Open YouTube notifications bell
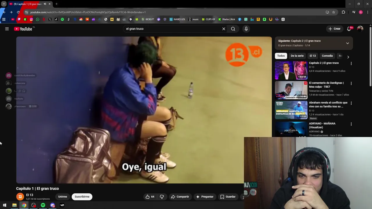This screenshot has width=372, height=209. [x=349, y=29]
